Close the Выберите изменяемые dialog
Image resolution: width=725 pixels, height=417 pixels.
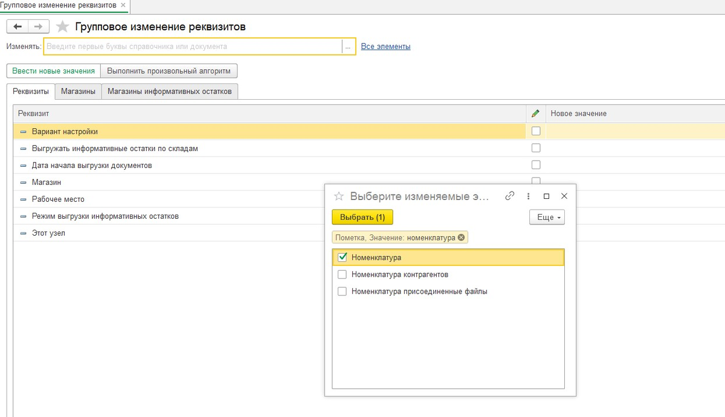click(564, 196)
